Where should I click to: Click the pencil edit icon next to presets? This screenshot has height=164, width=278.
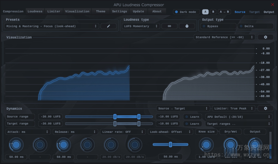click(109, 26)
